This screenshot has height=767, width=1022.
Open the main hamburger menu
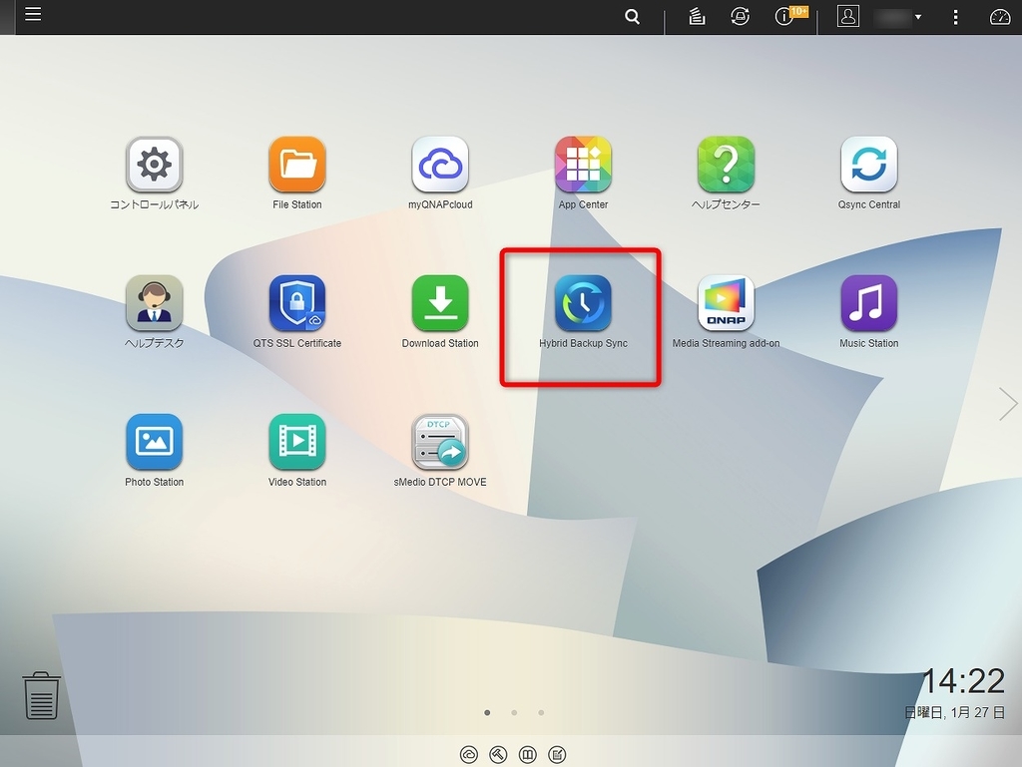tap(33, 14)
